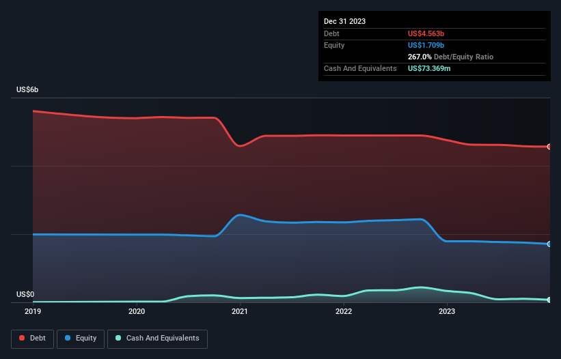Click the US$6b y-axis label
The image size is (561, 359).
[27, 89]
